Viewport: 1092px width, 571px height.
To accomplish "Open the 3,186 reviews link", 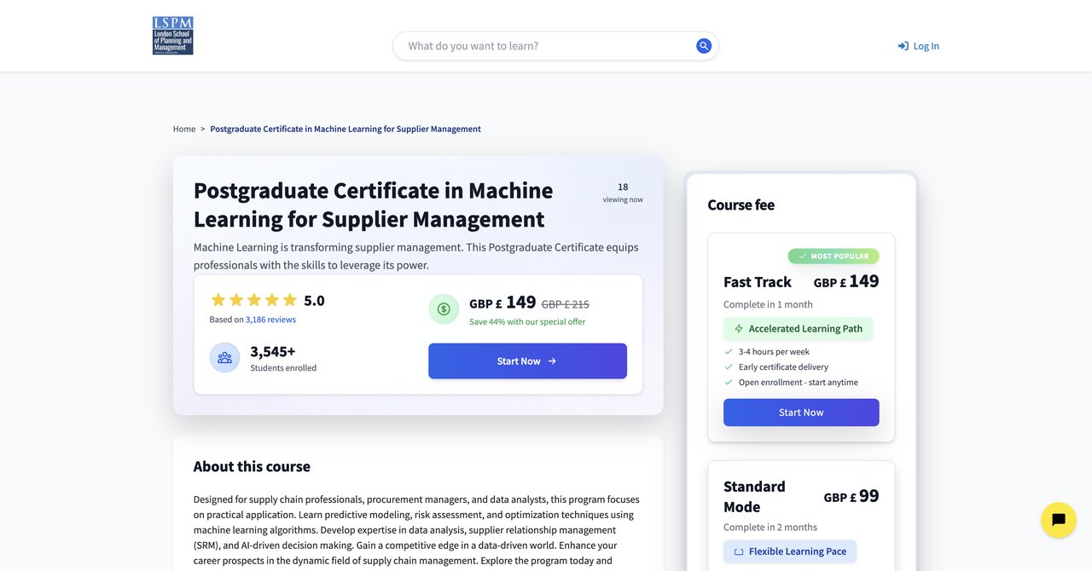I will (270, 320).
